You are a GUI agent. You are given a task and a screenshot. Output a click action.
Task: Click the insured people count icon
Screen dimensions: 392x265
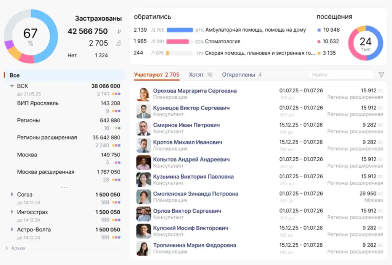click(119, 43)
